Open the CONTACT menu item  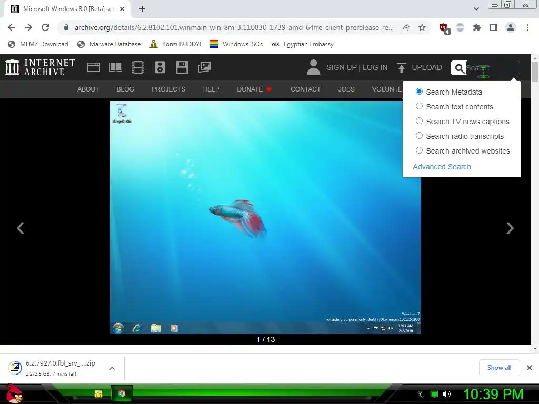tap(306, 89)
